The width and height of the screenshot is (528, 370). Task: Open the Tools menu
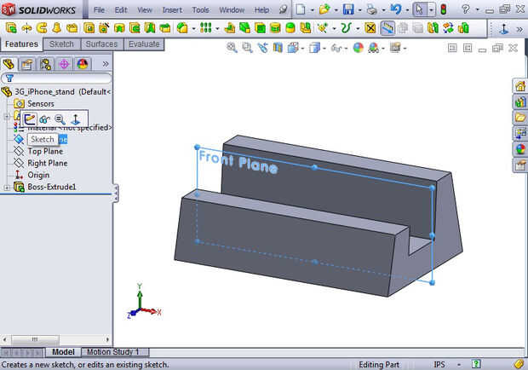pyautogui.click(x=200, y=9)
